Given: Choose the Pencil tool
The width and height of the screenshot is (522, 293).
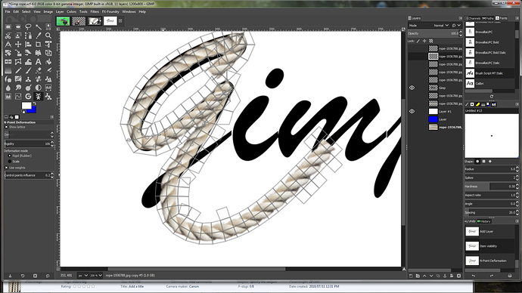Looking at the screenshot, I should 18,70.
